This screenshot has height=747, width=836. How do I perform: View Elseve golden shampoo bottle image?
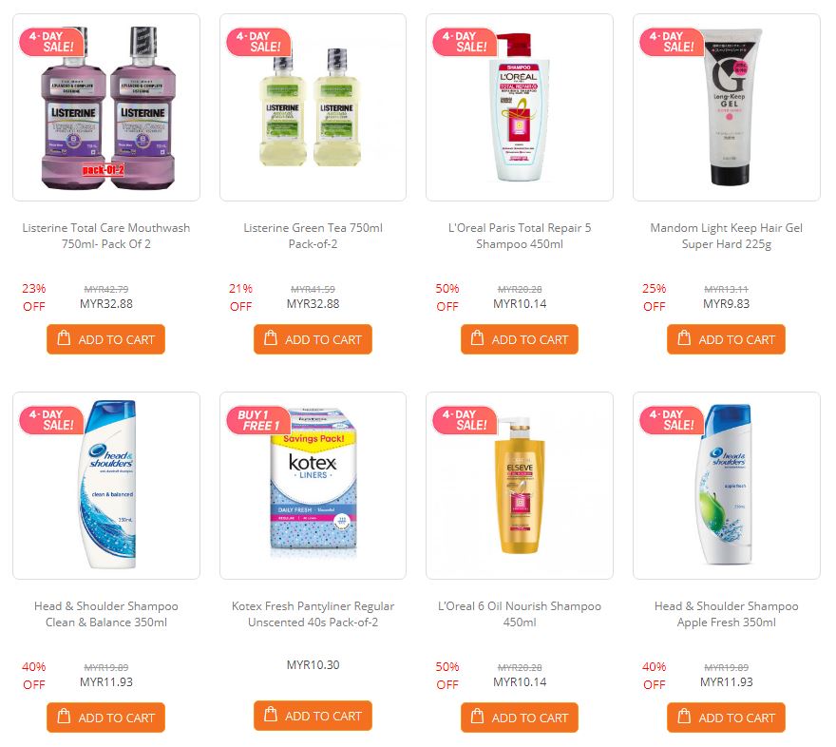pyautogui.click(x=520, y=486)
